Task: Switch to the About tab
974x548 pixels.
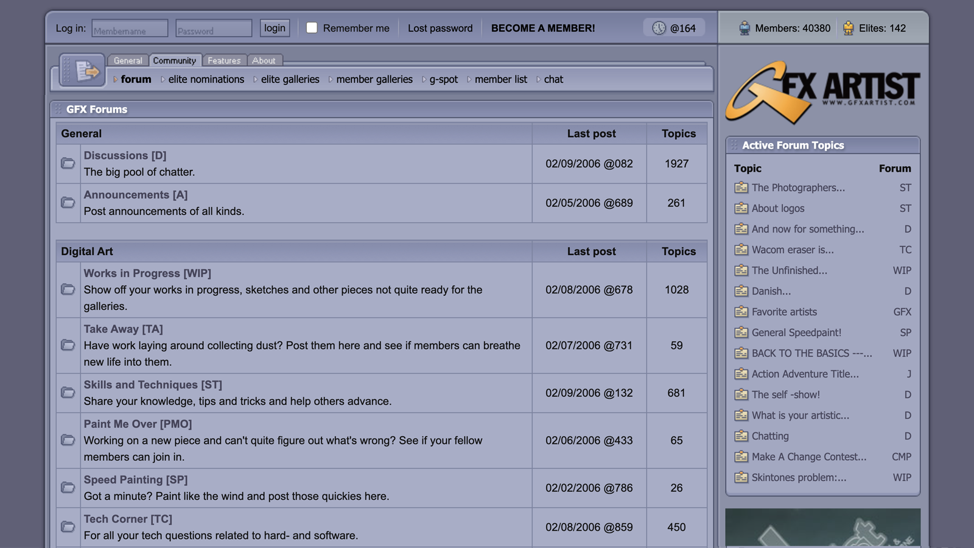Action: (x=264, y=60)
